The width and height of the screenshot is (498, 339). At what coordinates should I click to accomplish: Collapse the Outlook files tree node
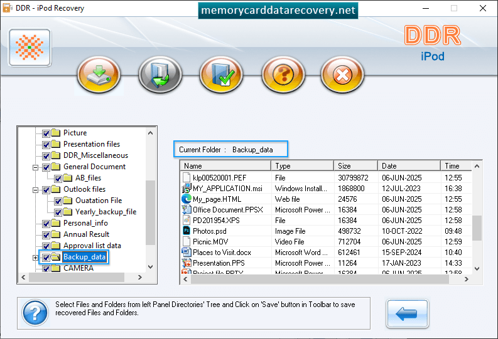click(36, 190)
